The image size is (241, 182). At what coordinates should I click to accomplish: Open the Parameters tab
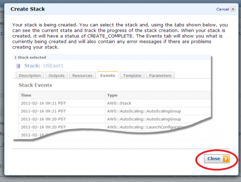click(160, 75)
